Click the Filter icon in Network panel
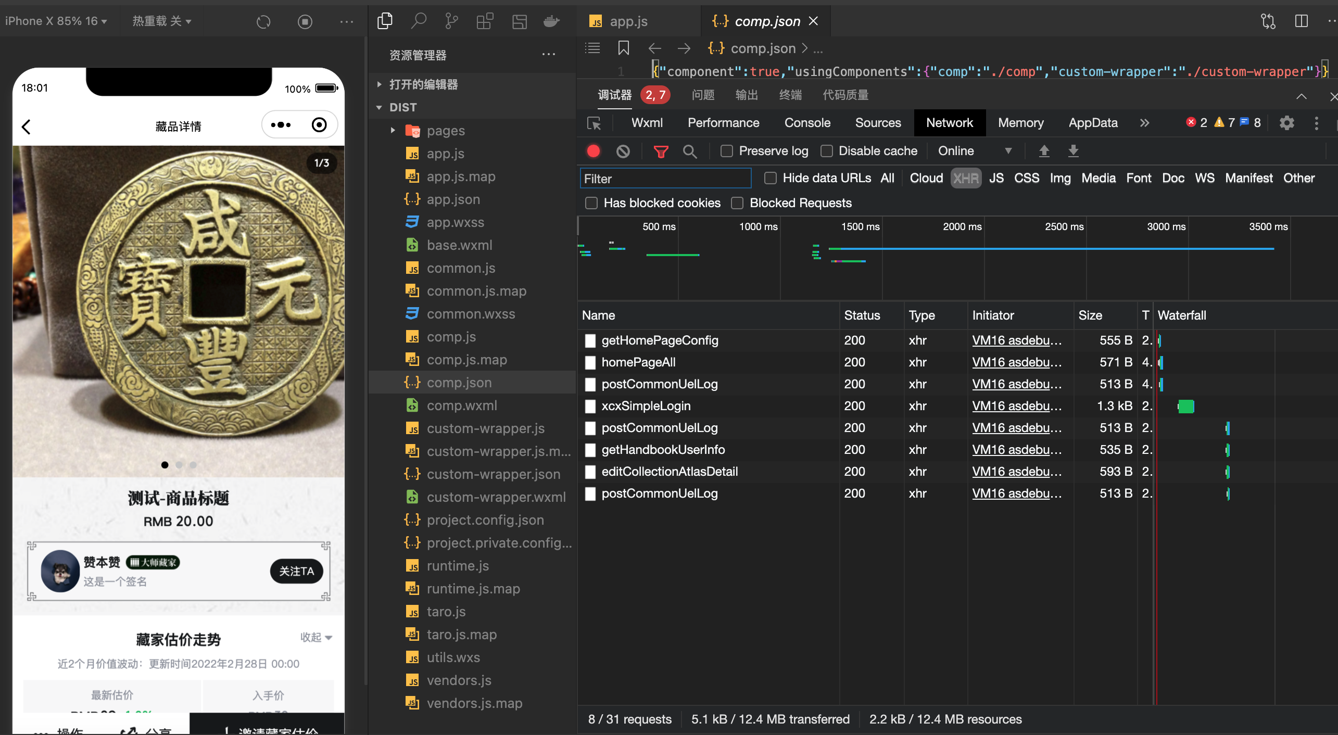1338x735 pixels. [x=660, y=150]
